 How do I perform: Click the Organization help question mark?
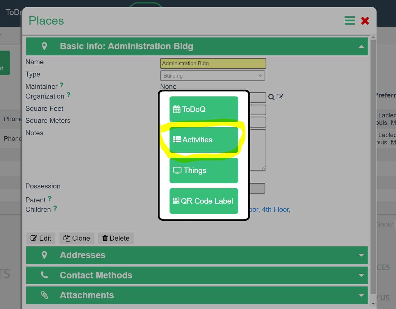(68, 95)
